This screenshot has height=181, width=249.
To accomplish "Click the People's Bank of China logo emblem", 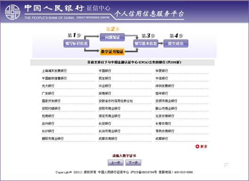I will [x=12, y=12].
